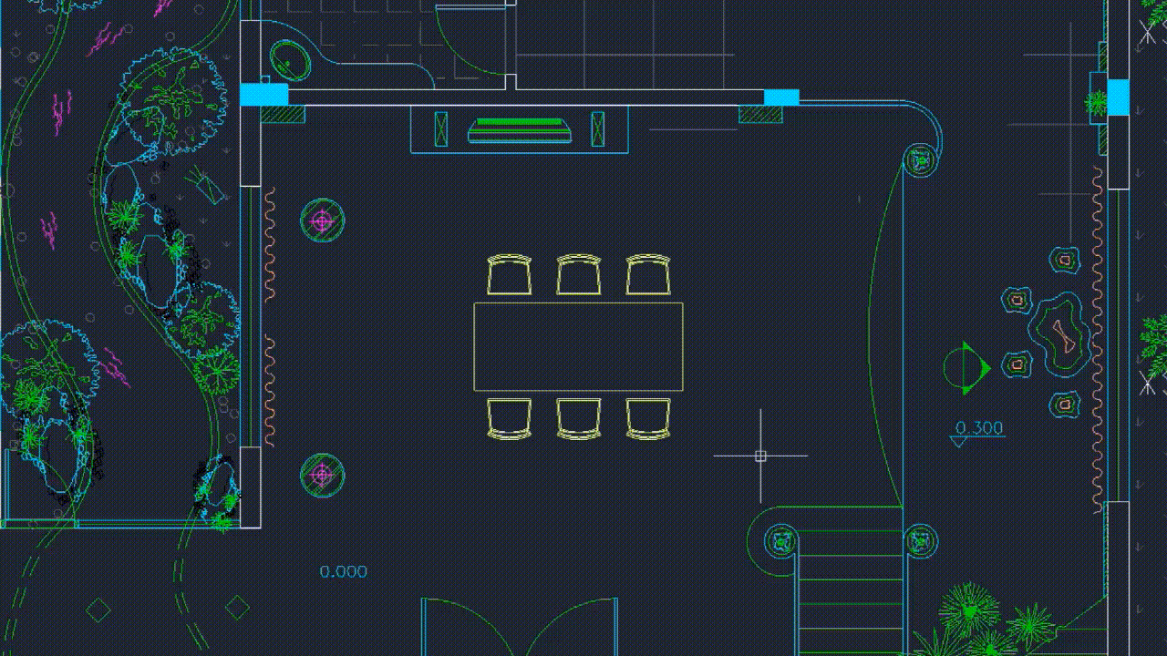Click the cyan column on right wall
Viewport: 1167px width, 656px height.
click(1118, 97)
